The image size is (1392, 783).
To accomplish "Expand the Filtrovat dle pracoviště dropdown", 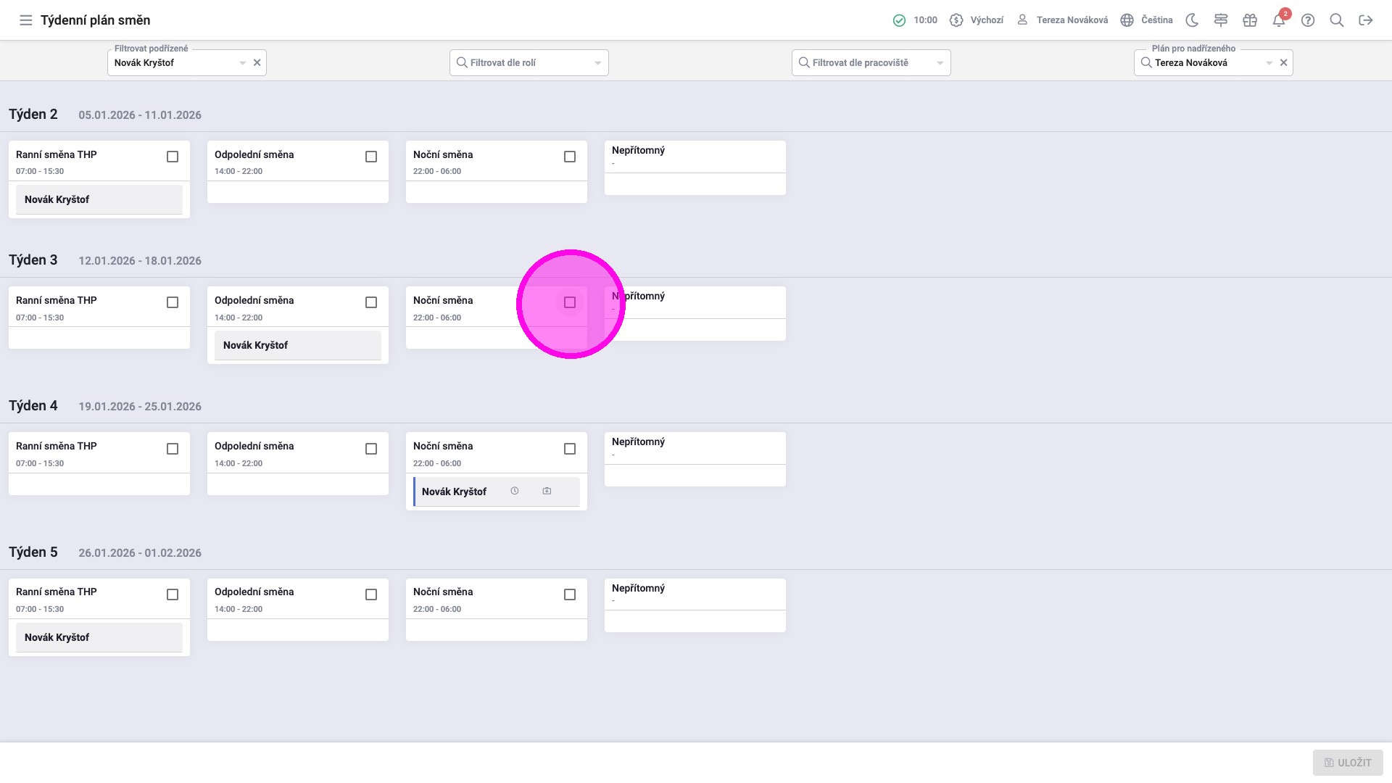I will point(940,63).
